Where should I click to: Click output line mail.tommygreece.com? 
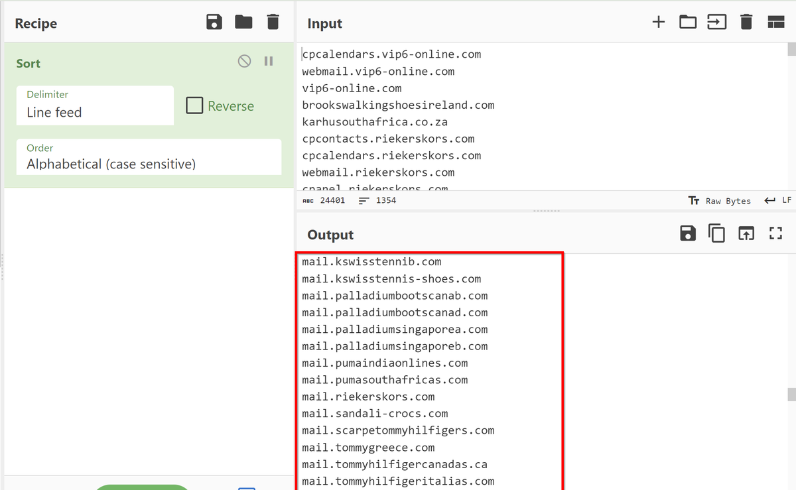[368, 448]
